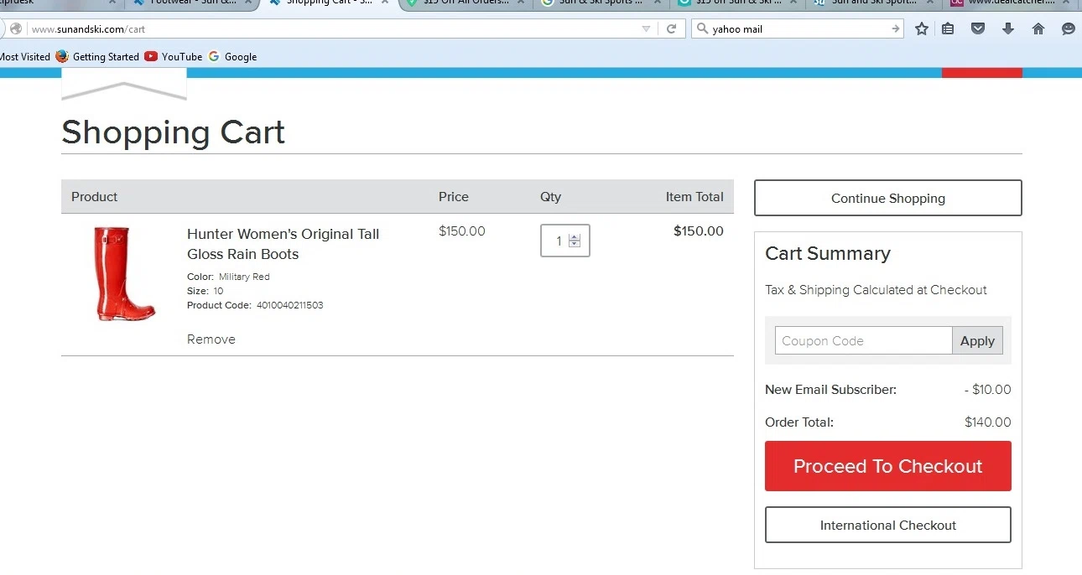Viewport: 1082px width, 575px height.
Task: Click the red rain boot thumbnail
Action: [124, 273]
